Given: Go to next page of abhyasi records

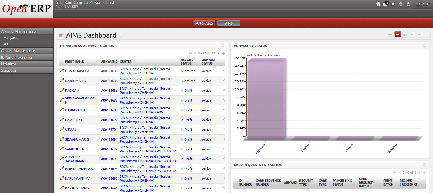Looking at the screenshot, I should (219, 53).
